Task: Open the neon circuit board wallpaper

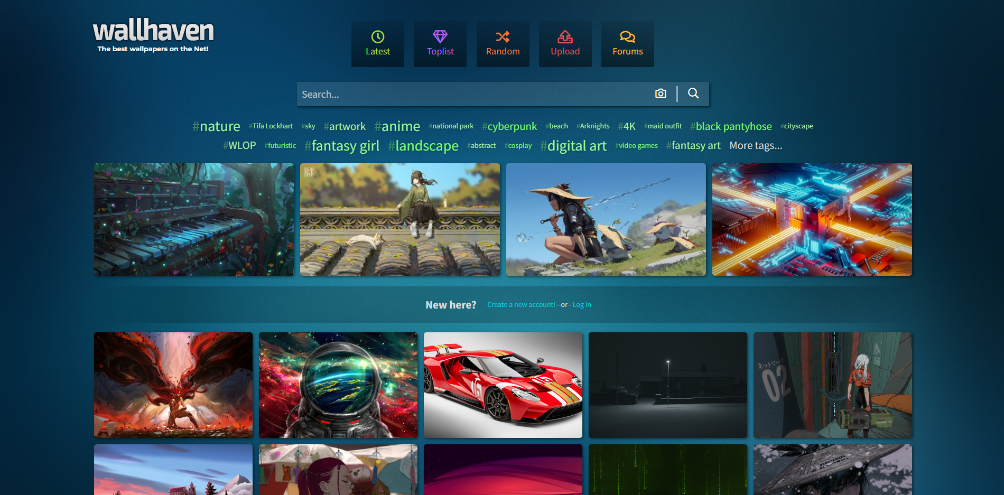Action: click(812, 219)
